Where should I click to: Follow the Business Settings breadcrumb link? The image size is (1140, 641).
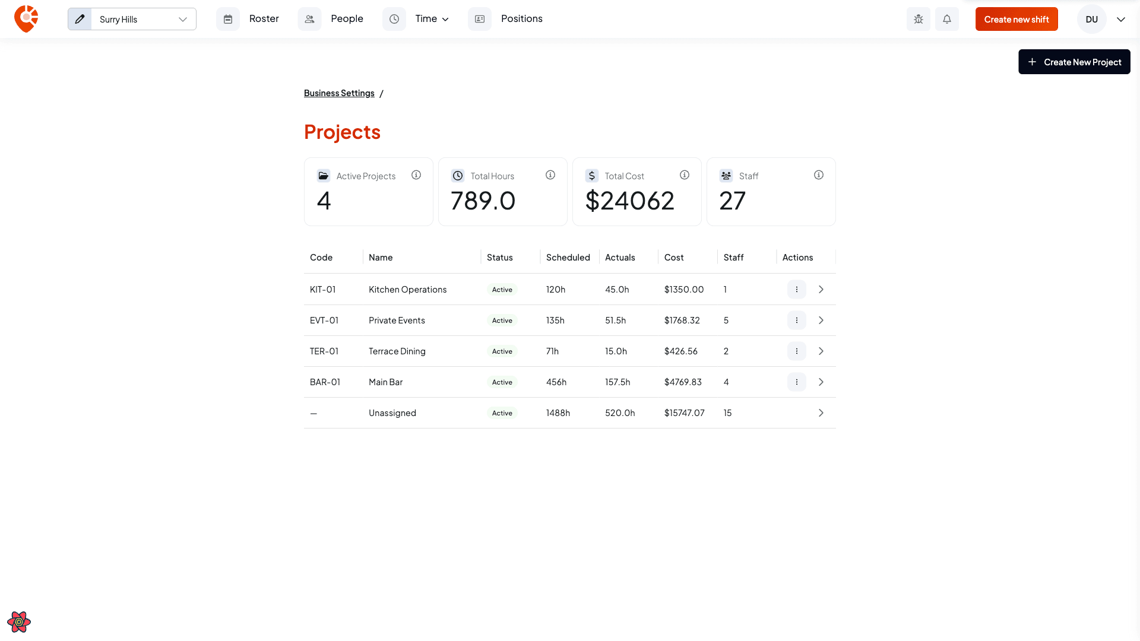[339, 93]
